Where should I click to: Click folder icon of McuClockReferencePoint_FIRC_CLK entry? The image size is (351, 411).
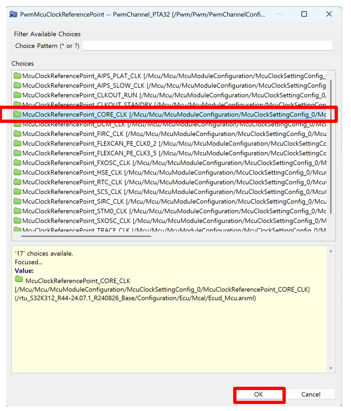click(x=17, y=134)
